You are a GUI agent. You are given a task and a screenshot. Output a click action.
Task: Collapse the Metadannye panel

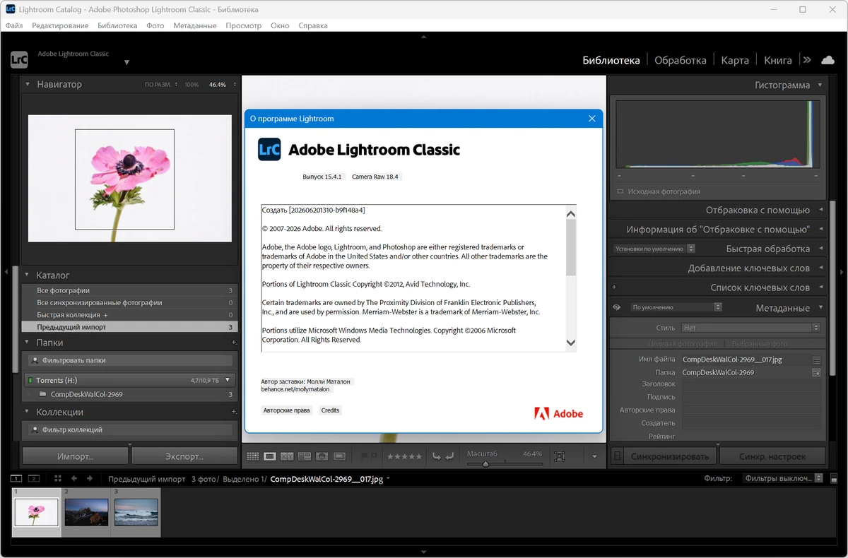820,308
